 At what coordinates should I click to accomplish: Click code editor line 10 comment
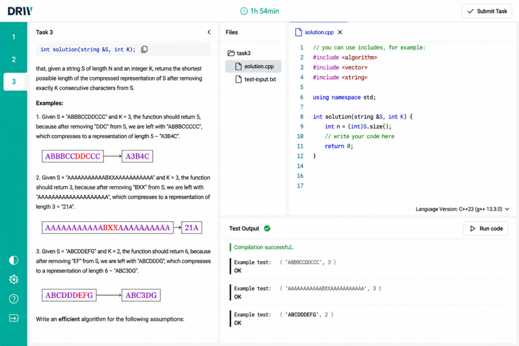point(359,136)
